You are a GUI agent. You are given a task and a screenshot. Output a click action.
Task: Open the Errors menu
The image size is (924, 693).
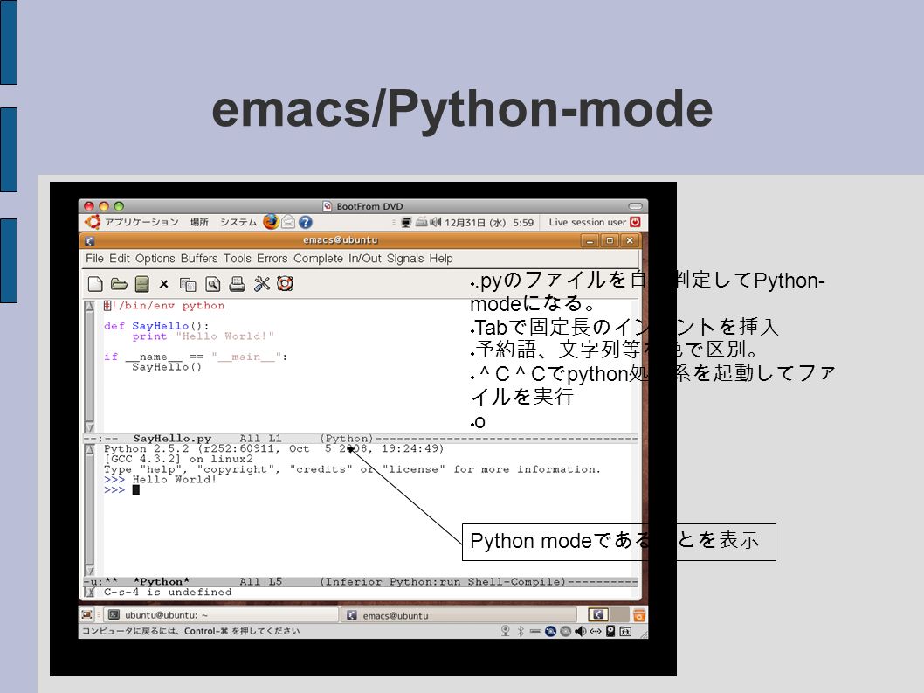(x=272, y=259)
